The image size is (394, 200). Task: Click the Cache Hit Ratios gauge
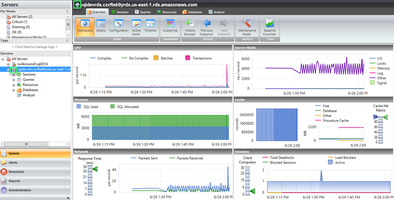pos(380,129)
